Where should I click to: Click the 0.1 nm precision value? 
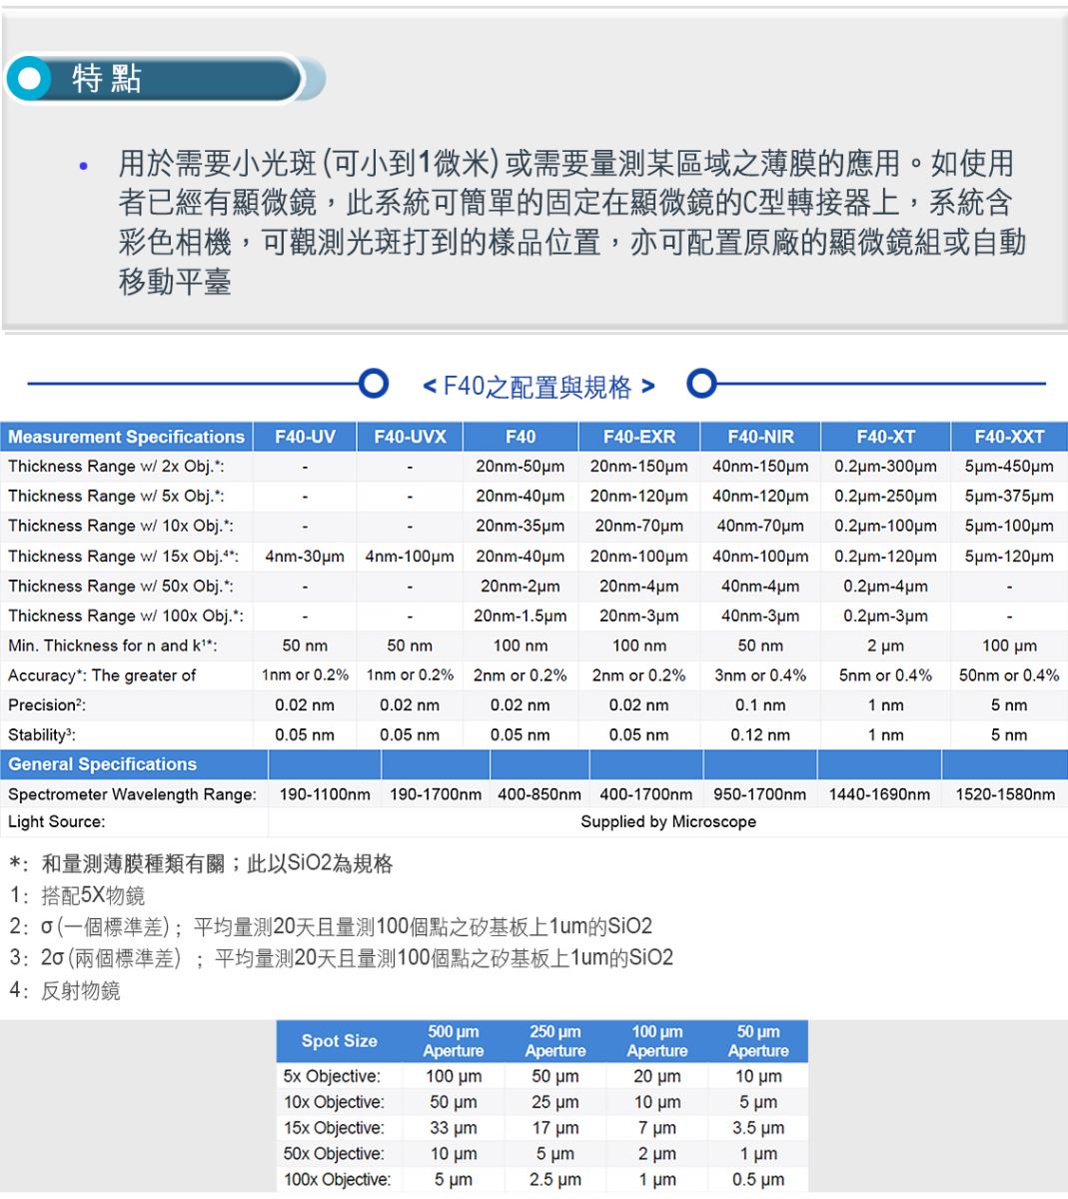click(760, 705)
